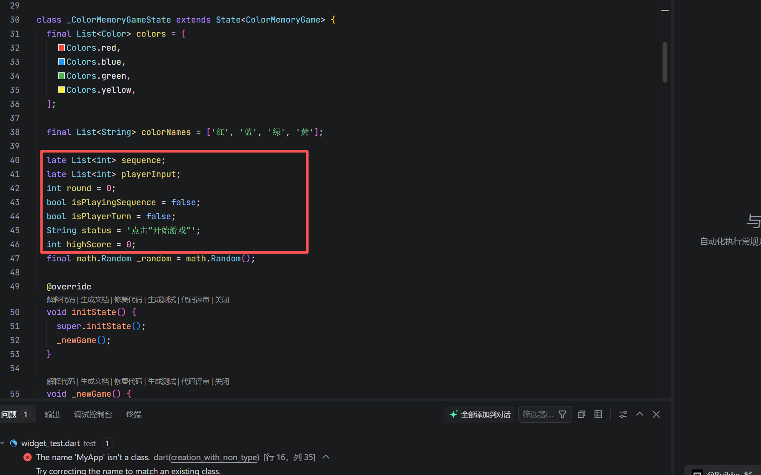Click the red error icon in problems list
The image size is (761, 475).
(x=28, y=457)
